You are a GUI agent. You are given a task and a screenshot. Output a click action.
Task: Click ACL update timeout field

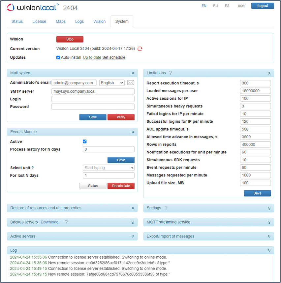tap(255, 129)
